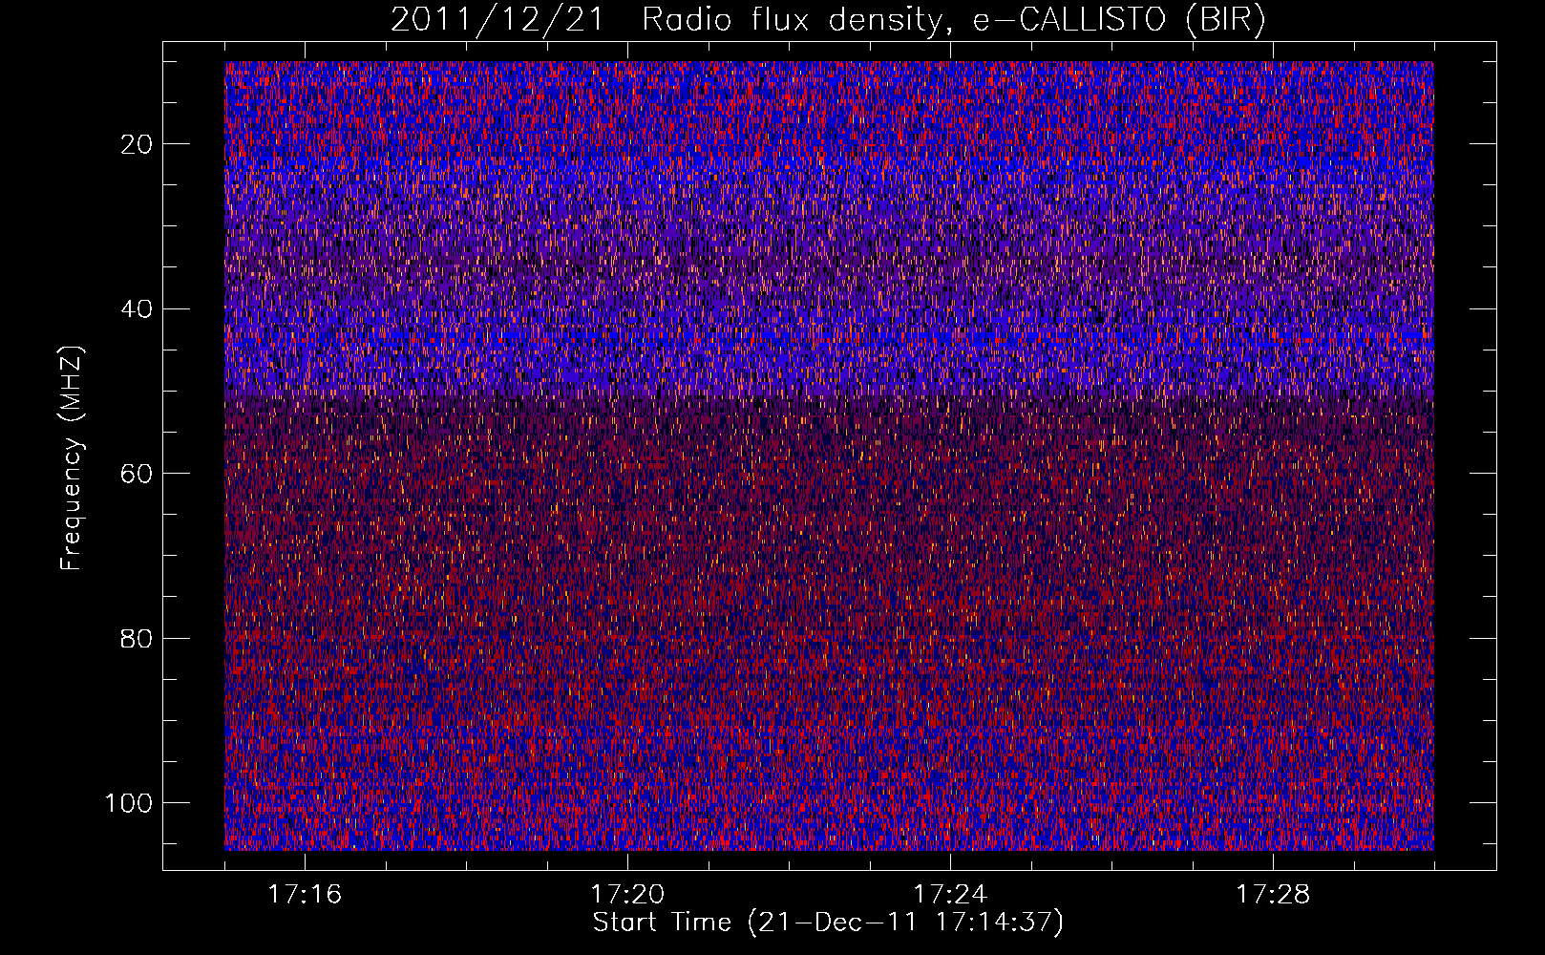1545x955 pixels.
Task: Click the 60 frequency tick label
Action: tap(138, 474)
